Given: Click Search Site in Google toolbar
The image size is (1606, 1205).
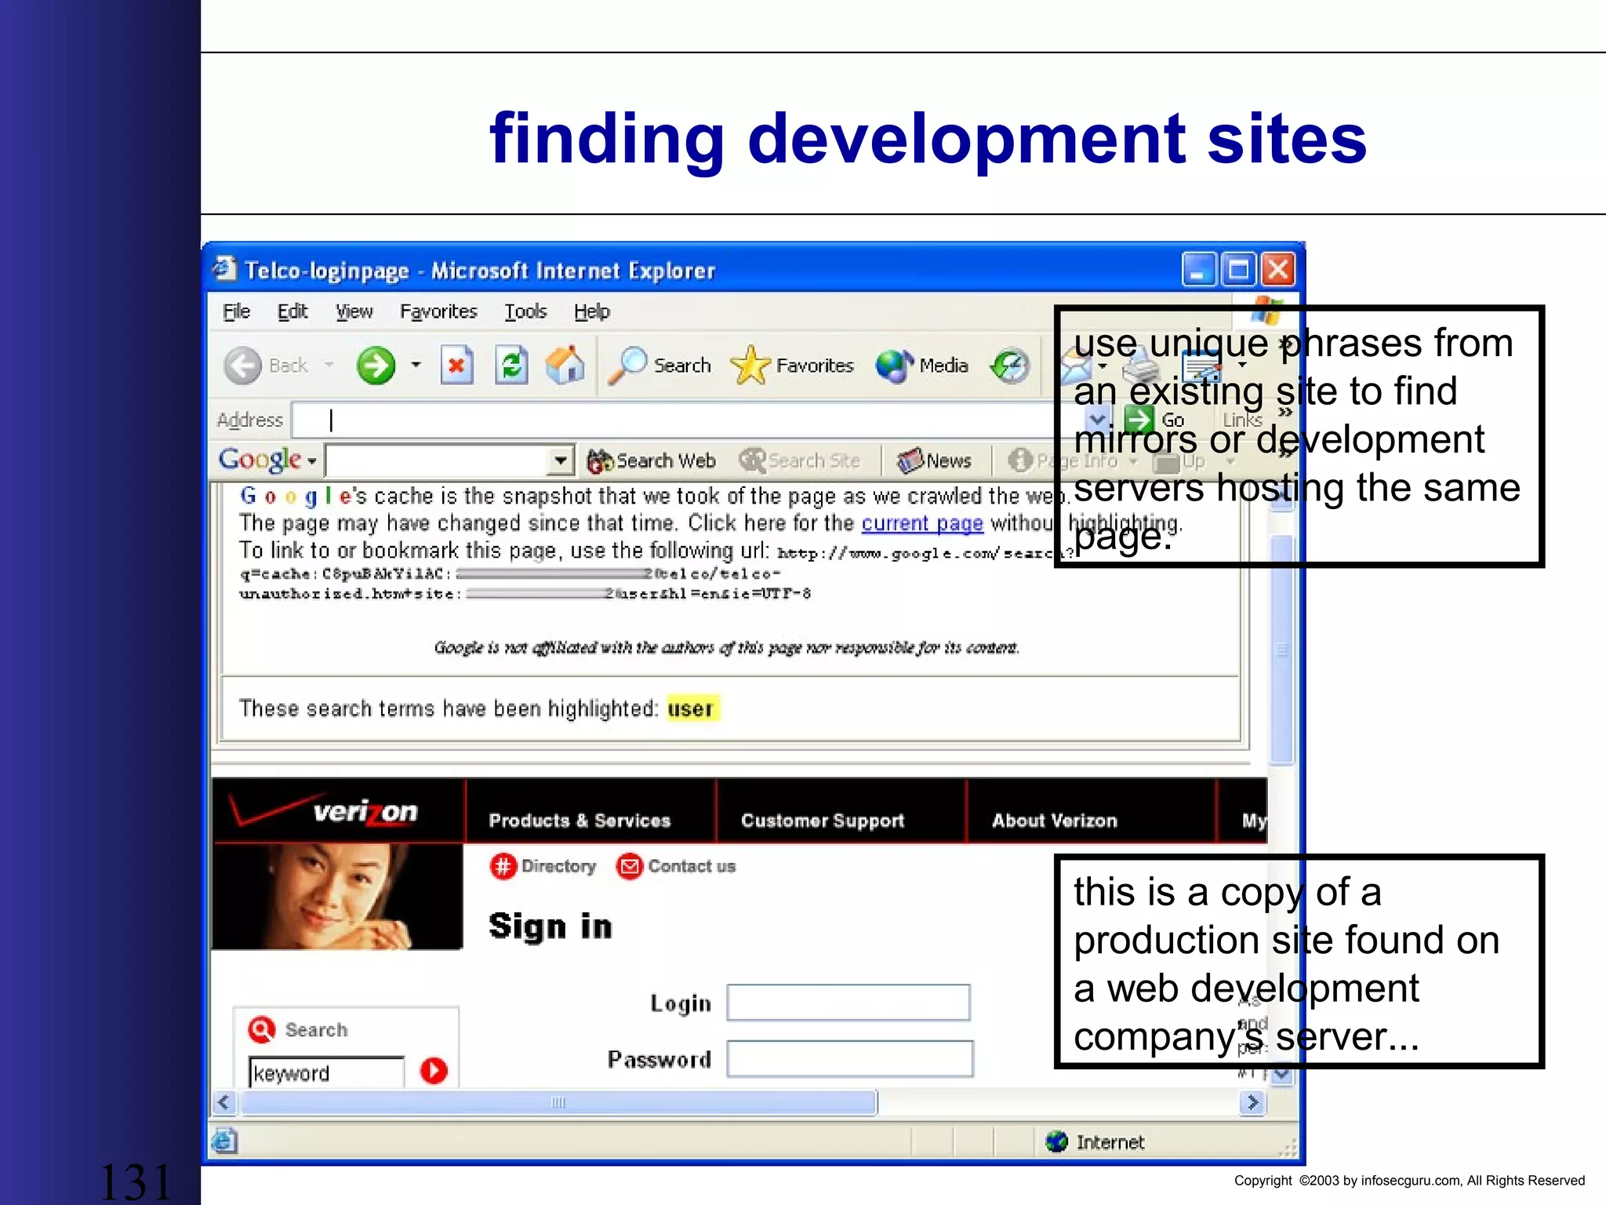Looking at the screenshot, I should click(800, 461).
